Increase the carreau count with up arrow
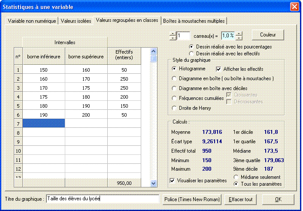Image resolution: width=303 pixels, height=211 pixels. 173,34
